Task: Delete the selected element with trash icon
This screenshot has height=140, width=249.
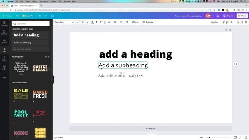Action: coord(246,22)
